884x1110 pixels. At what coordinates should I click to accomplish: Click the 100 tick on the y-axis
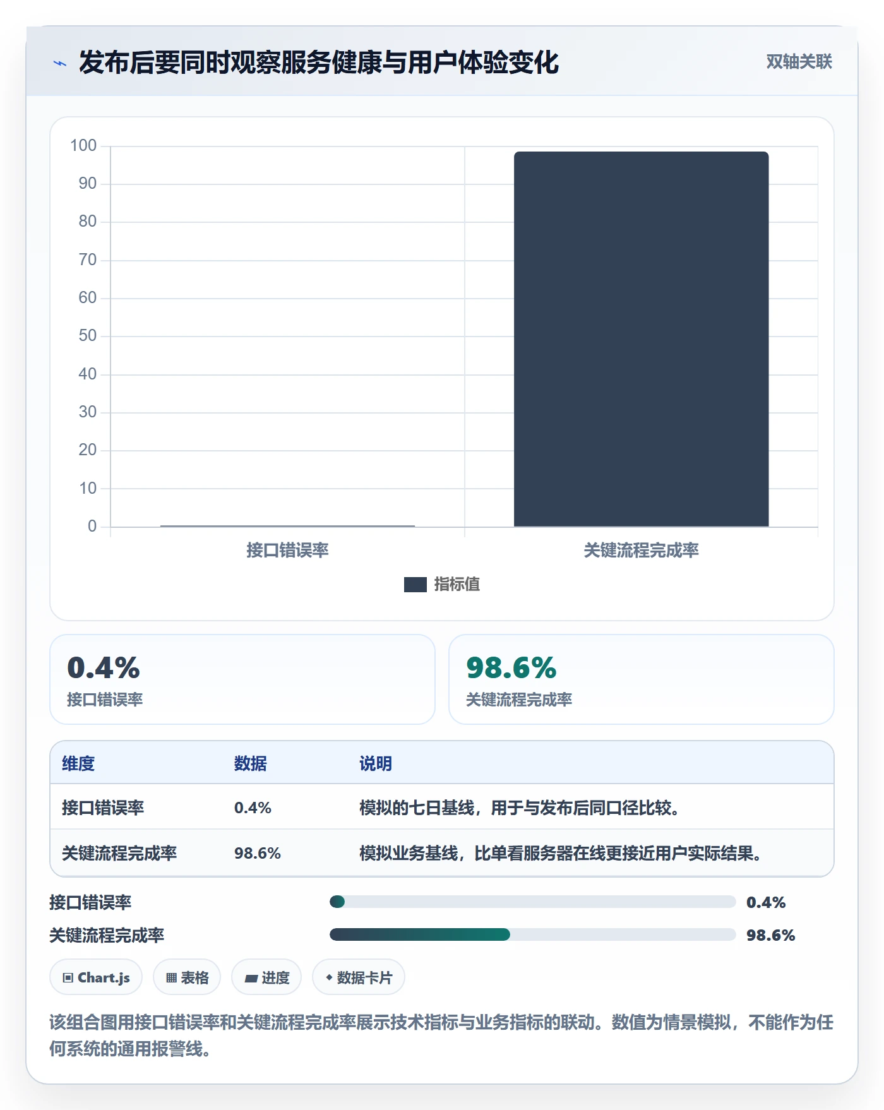pos(83,146)
